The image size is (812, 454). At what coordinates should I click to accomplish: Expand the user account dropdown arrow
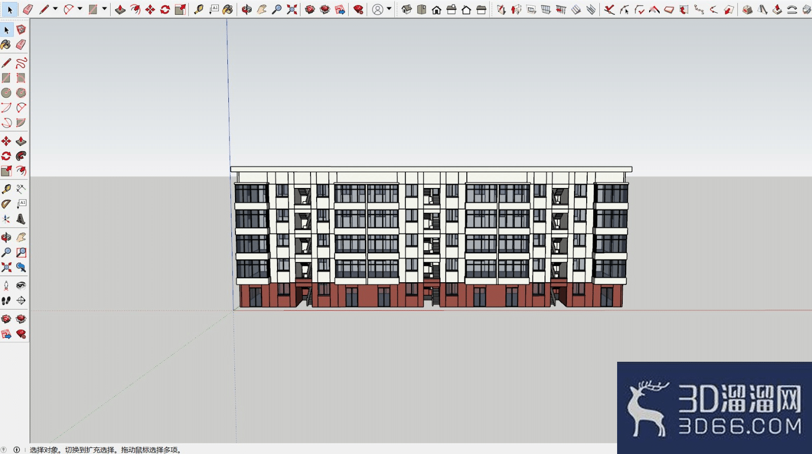click(x=389, y=9)
